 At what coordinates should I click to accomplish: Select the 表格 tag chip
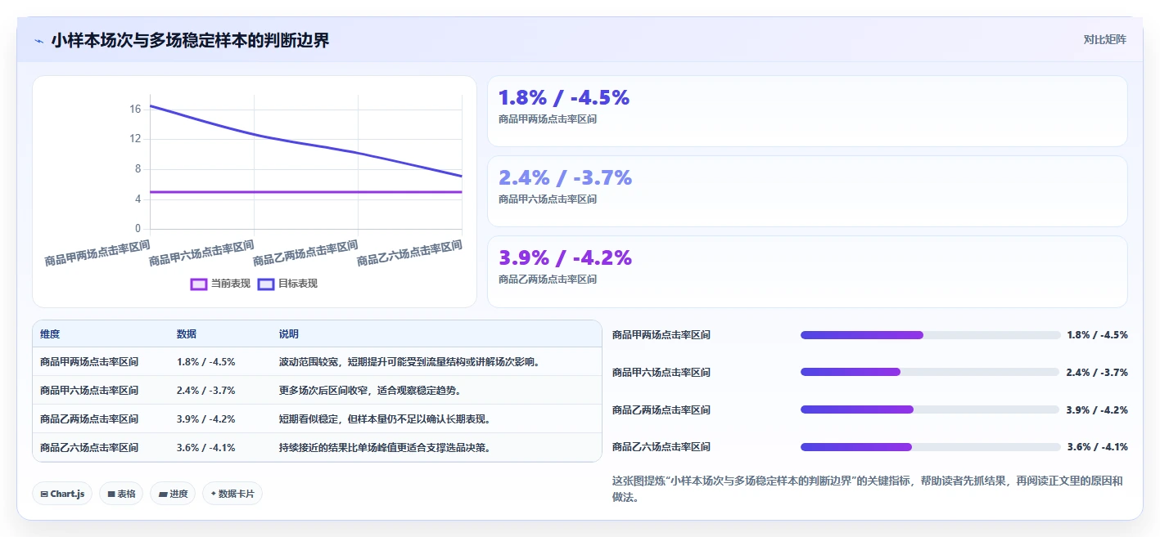pyautogui.click(x=121, y=494)
